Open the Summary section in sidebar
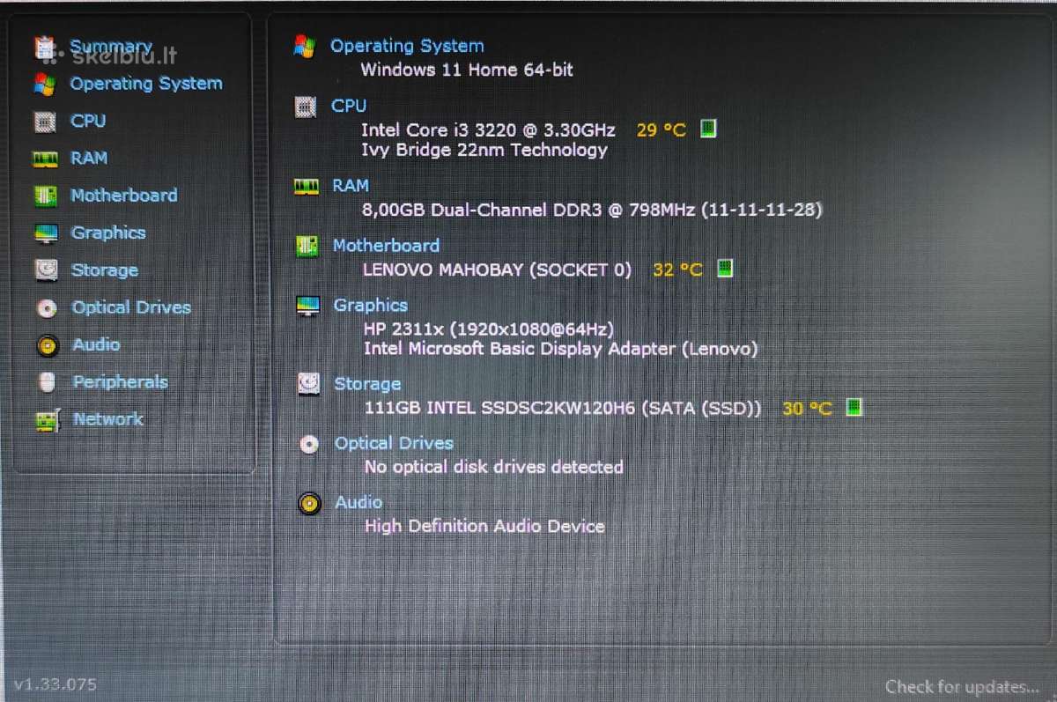 click(111, 47)
